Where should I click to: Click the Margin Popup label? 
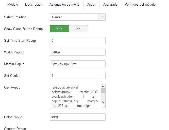tap(14, 64)
